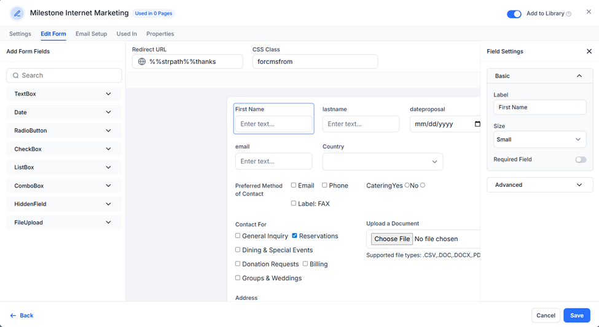Check the Donation Requests checkbox
The height and width of the screenshot is (327, 599).
238,264
